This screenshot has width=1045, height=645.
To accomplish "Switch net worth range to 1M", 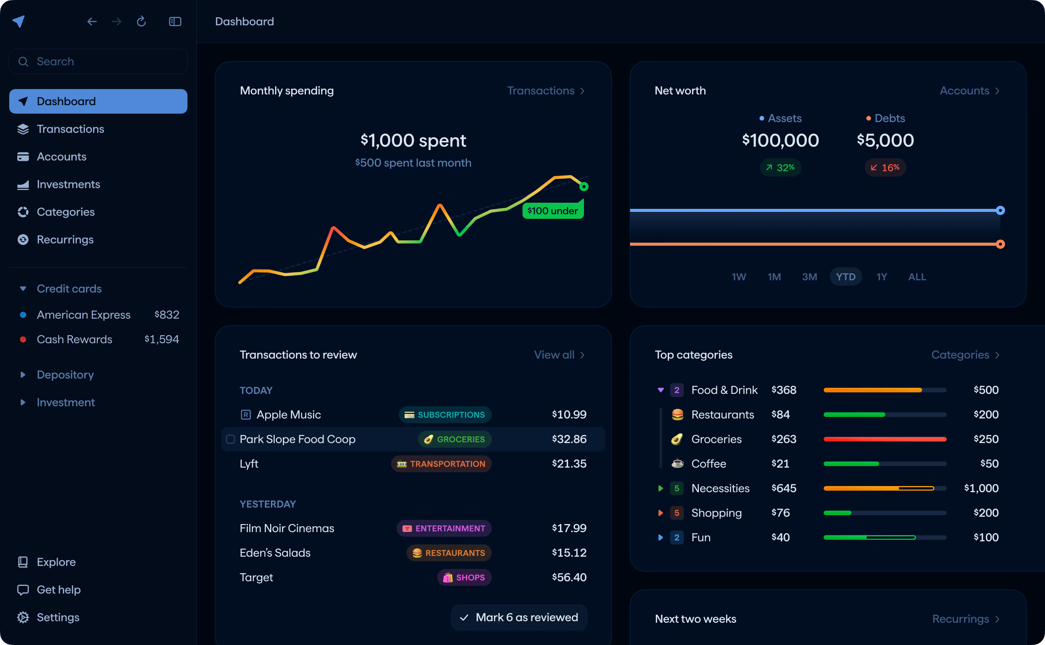I will tap(774, 277).
